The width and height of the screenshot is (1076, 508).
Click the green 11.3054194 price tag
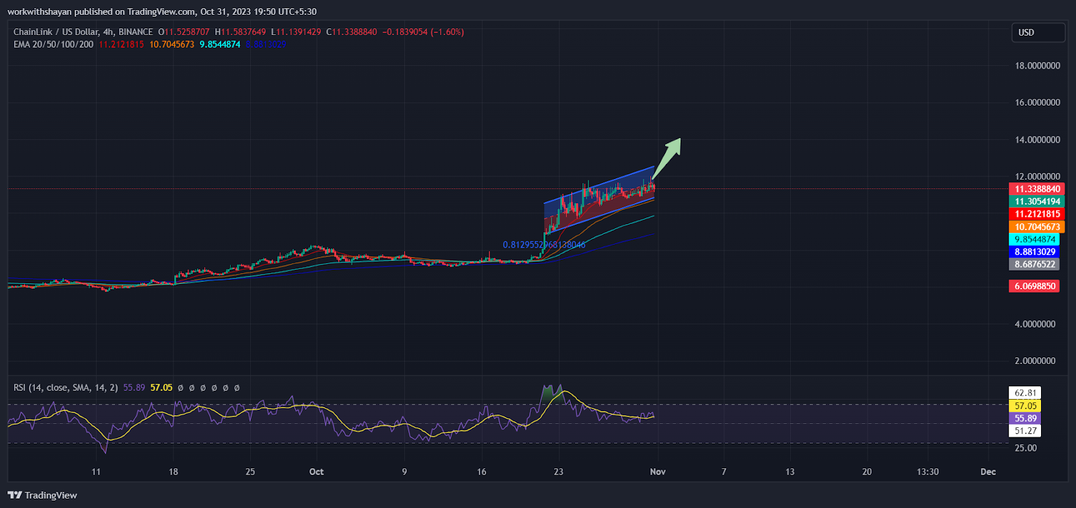click(x=1037, y=202)
